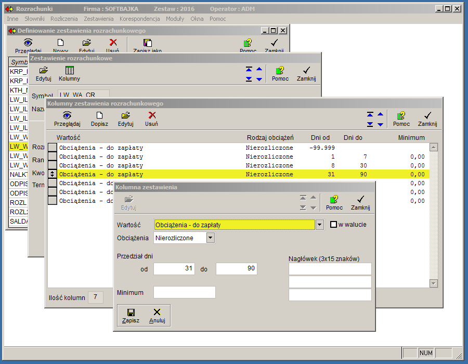Click the Ilość kolumn value 7
This screenshot has width=468, height=364.
(x=96, y=297)
